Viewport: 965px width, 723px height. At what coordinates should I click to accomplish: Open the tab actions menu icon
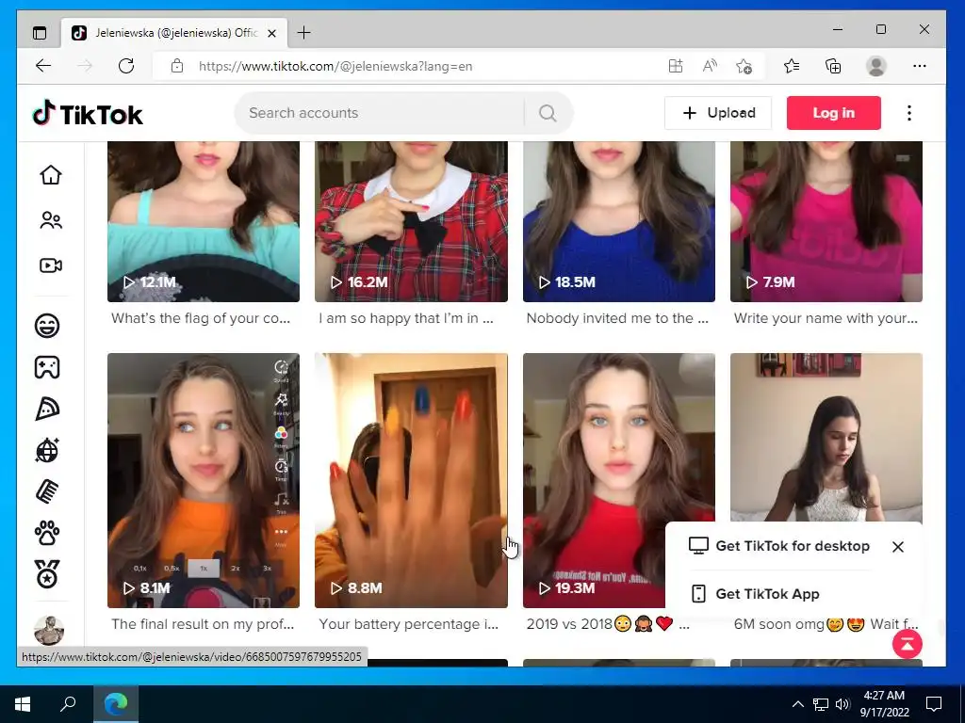[40, 33]
